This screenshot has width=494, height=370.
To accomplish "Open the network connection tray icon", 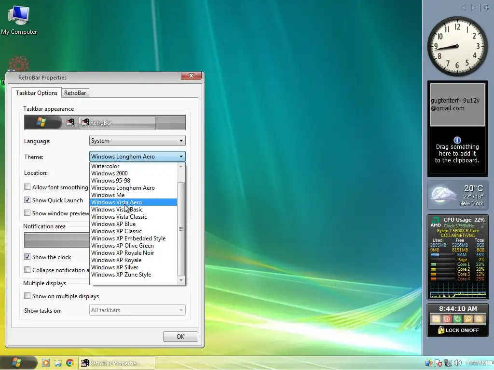I will [448, 363].
